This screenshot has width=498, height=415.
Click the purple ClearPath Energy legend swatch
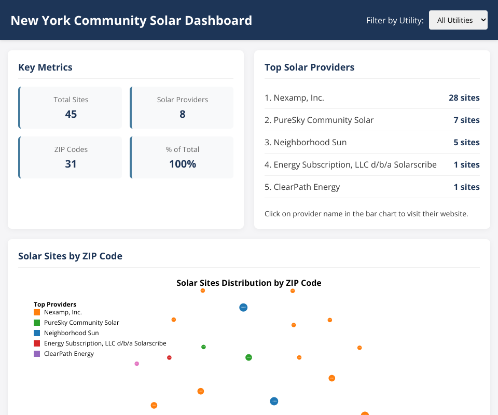point(37,354)
